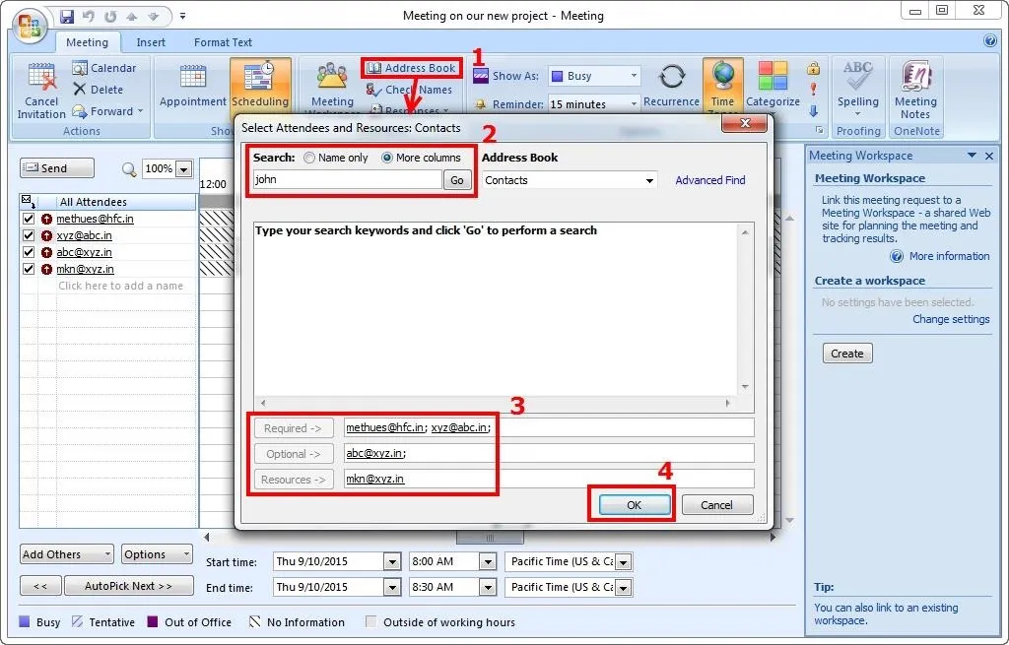
Task: Click the AutoPick previous << button
Action: pyautogui.click(x=40, y=586)
